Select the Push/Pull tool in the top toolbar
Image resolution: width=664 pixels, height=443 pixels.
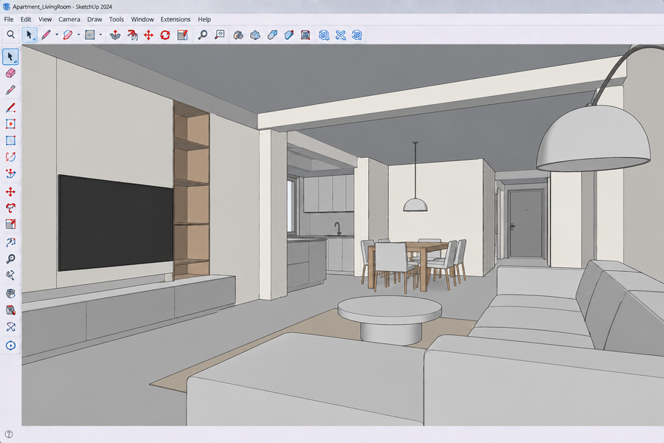point(115,35)
